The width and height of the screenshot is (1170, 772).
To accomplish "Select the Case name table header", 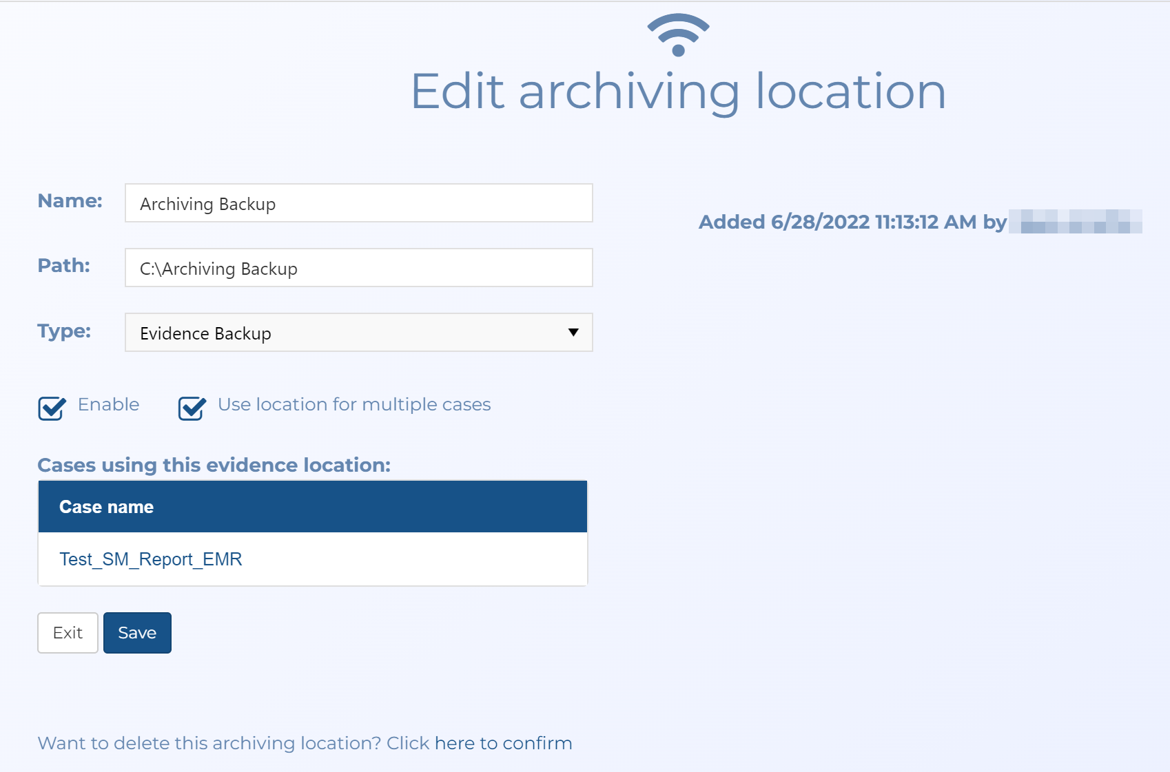I will coord(106,506).
